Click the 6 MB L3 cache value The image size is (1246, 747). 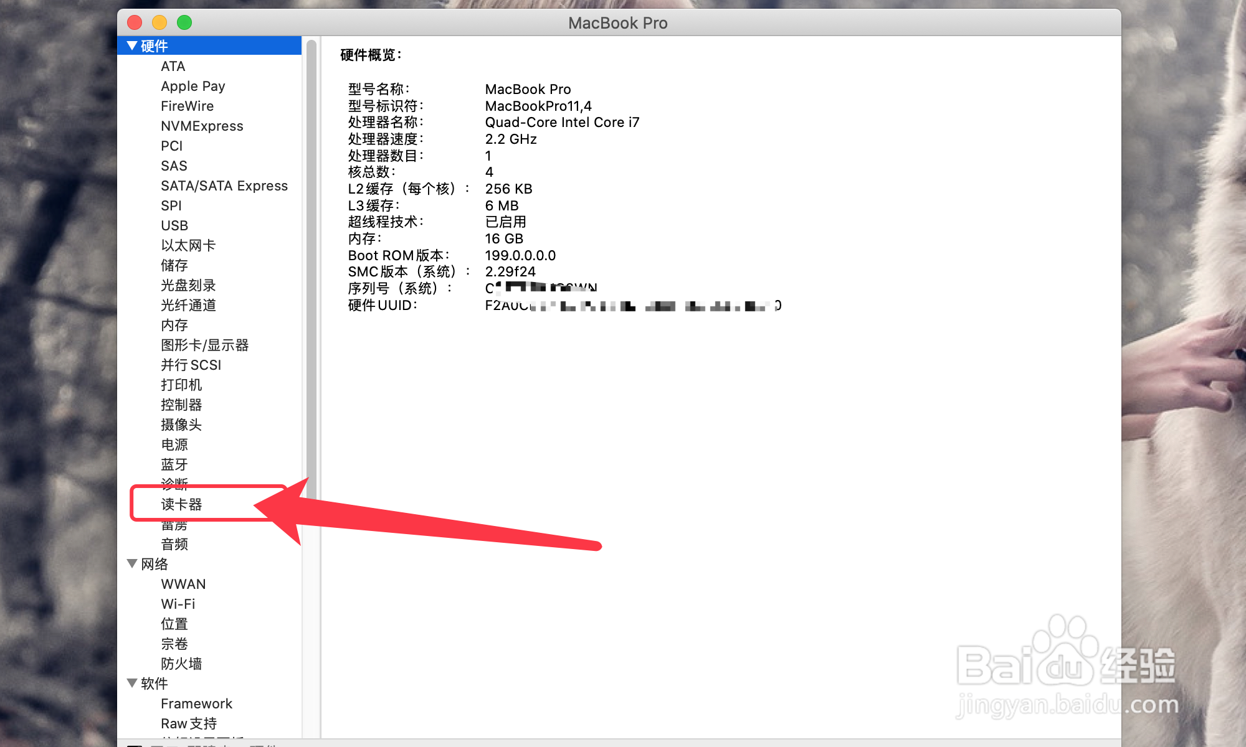(502, 205)
